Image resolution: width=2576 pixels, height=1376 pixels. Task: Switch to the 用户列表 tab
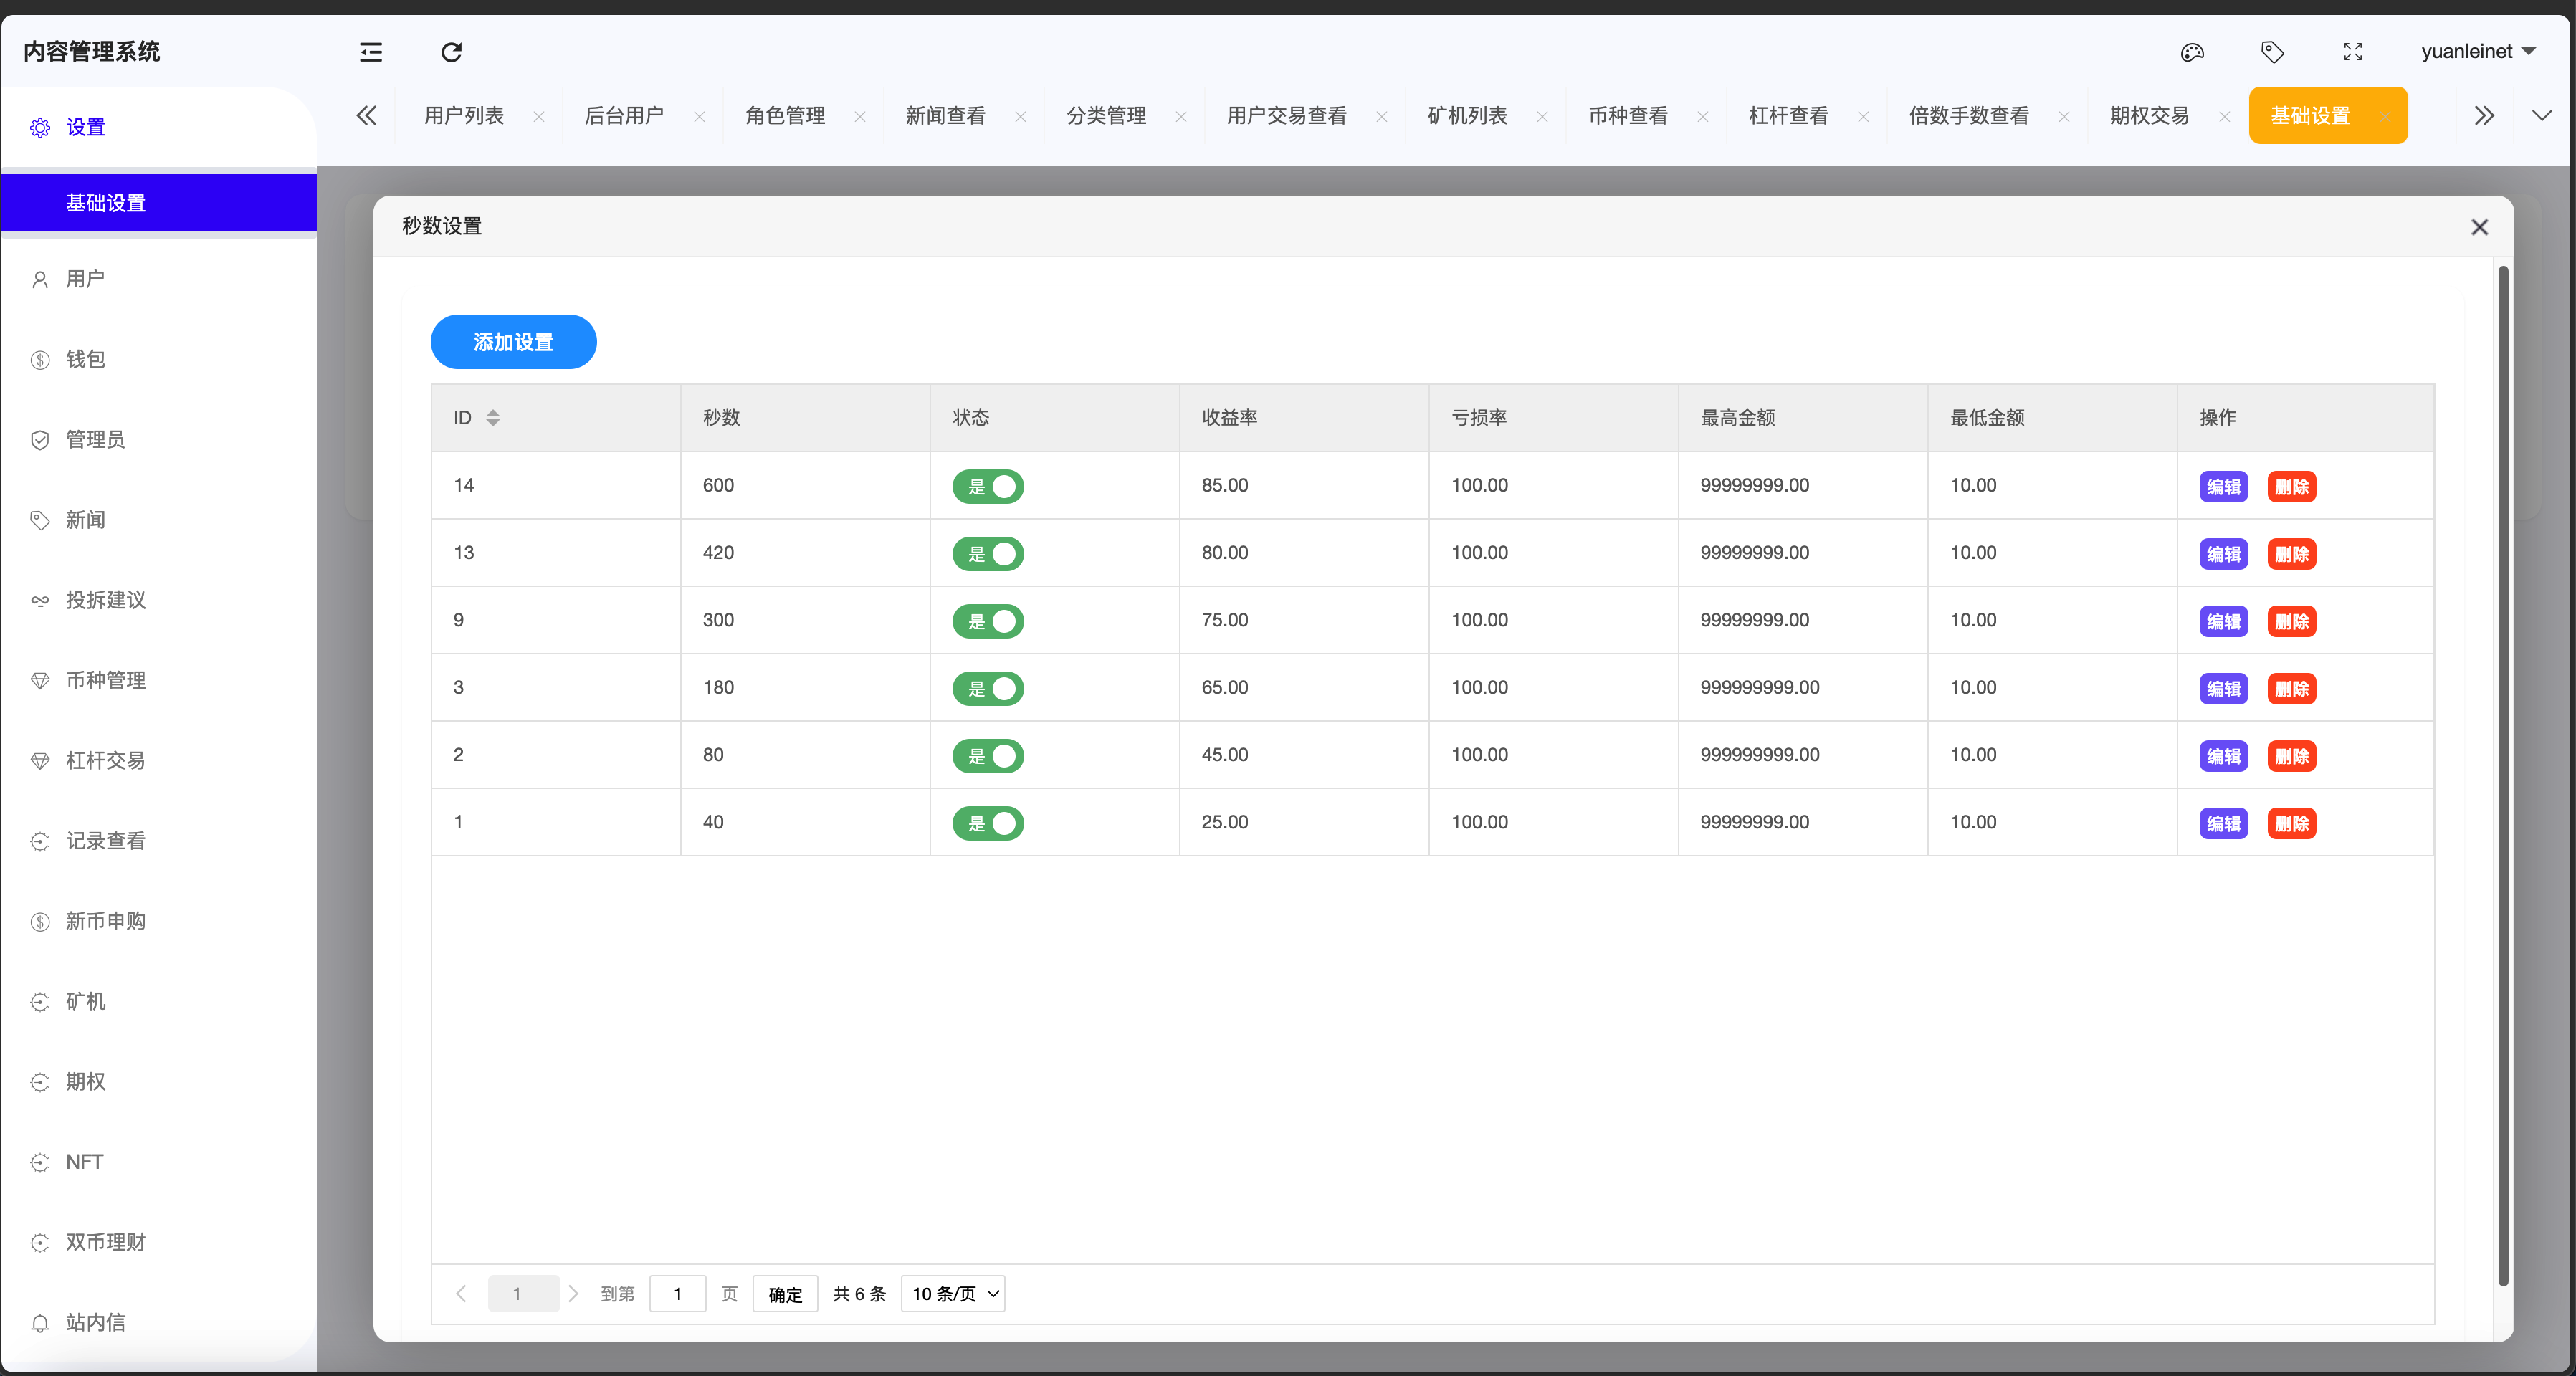[464, 116]
